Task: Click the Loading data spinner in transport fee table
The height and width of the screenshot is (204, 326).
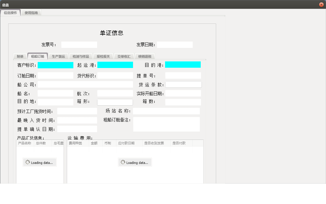Action: pyautogui.click(x=135, y=162)
